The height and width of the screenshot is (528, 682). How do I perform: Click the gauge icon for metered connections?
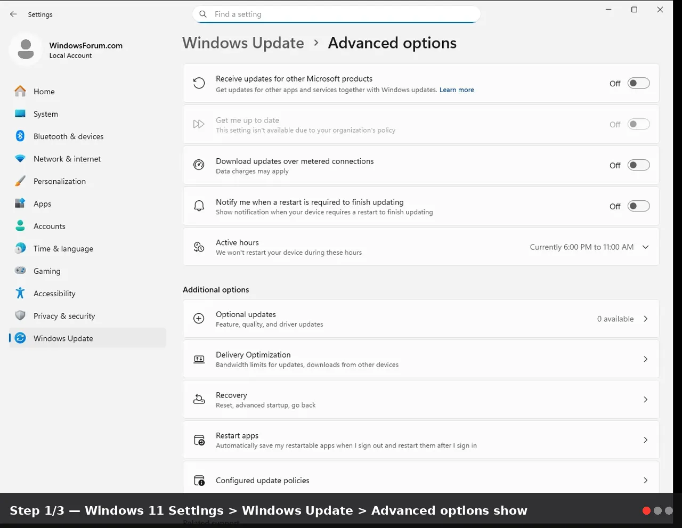[199, 165]
